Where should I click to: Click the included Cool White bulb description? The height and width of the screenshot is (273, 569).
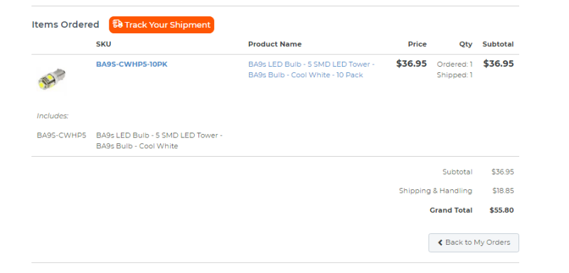click(x=159, y=140)
